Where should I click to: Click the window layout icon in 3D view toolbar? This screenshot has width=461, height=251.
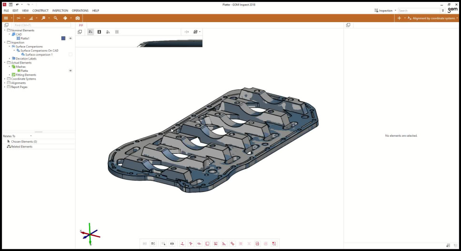click(x=80, y=32)
